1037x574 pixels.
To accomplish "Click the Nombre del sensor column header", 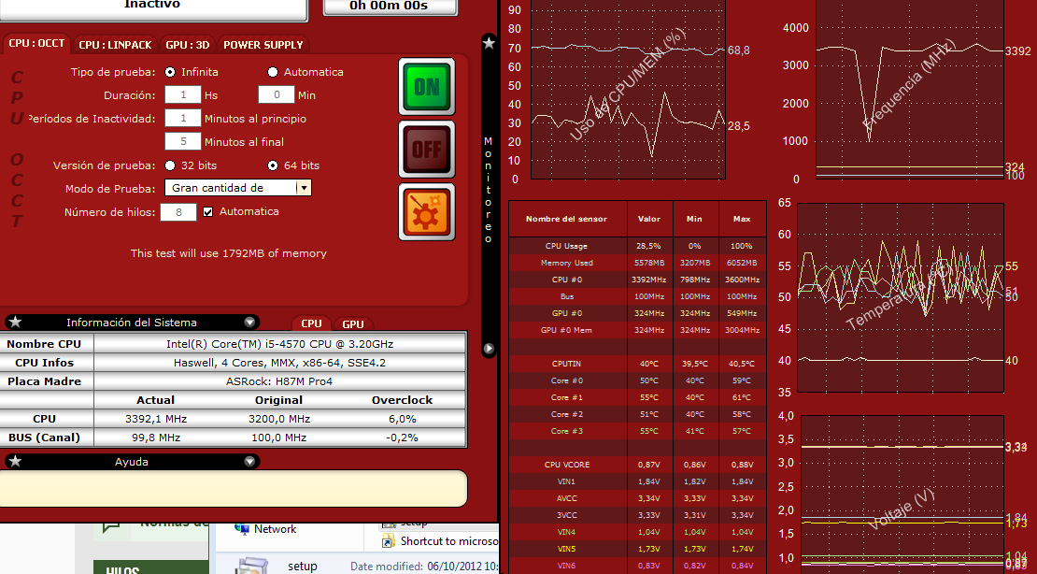I will click(x=567, y=219).
